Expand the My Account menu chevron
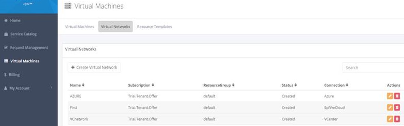The image size is (404, 126). pyautogui.click(x=51, y=88)
